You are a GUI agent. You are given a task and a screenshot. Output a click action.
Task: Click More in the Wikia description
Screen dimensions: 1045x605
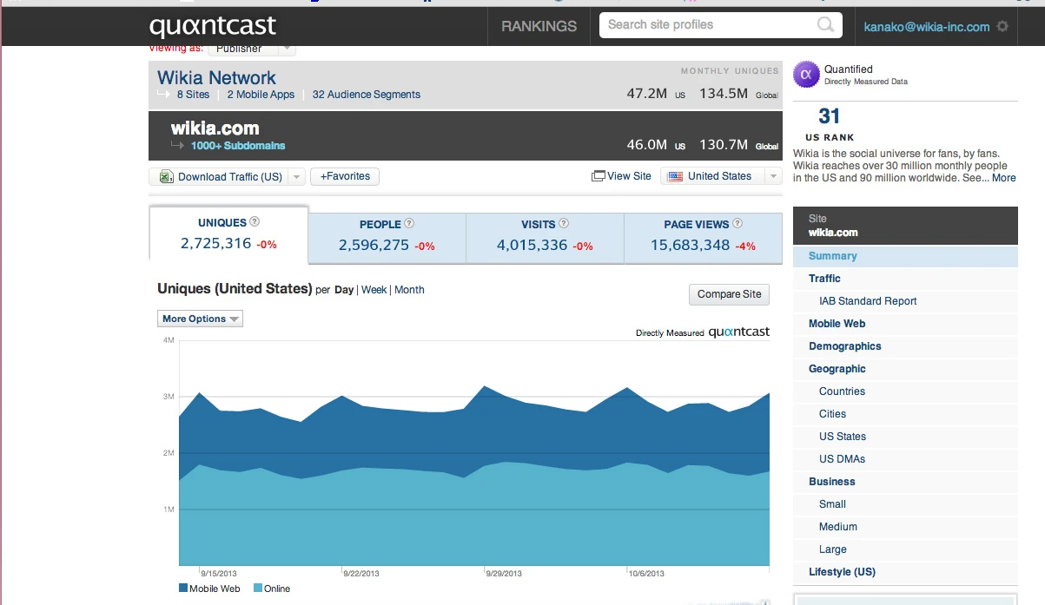[1003, 178]
